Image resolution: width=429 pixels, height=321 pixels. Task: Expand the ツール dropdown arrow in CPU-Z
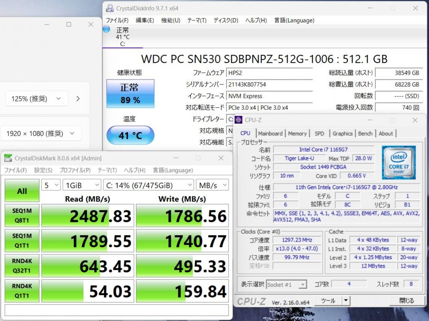click(346, 300)
